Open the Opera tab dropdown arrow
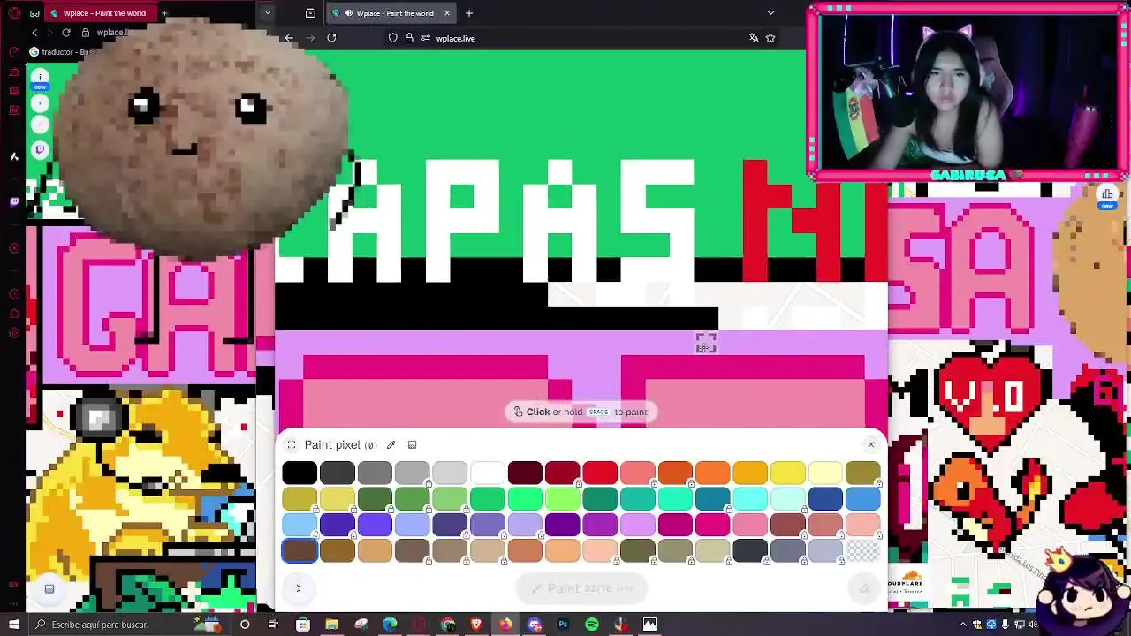1131x636 pixels. pyautogui.click(x=267, y=13)
